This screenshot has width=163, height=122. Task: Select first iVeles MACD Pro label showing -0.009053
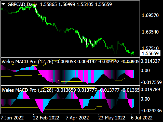(71, 62)
